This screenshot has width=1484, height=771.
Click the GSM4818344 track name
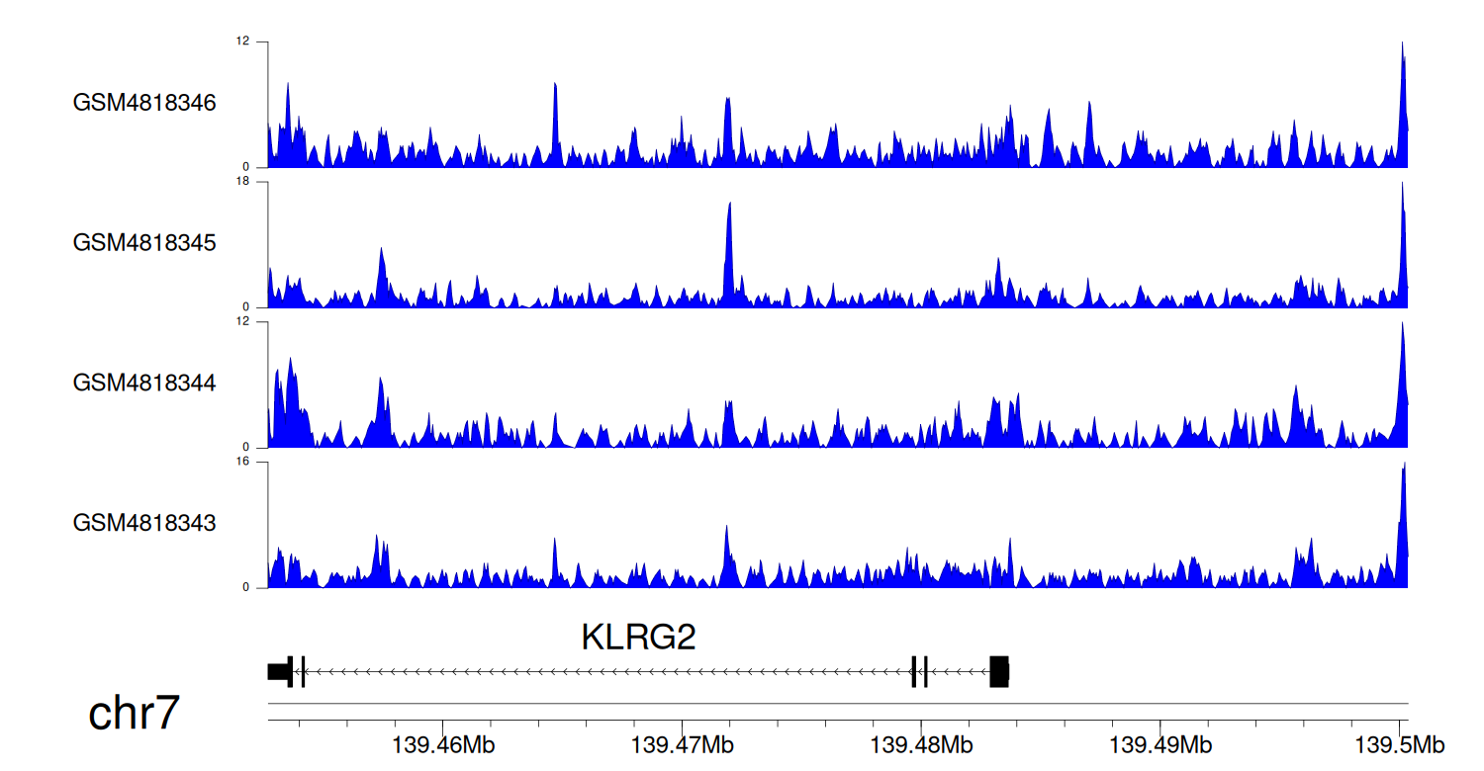(144, 383)
